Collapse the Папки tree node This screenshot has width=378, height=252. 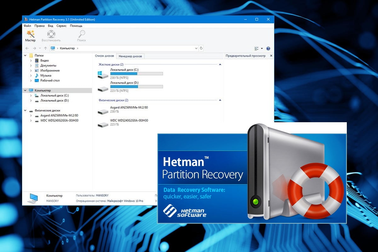pos(25,55)
